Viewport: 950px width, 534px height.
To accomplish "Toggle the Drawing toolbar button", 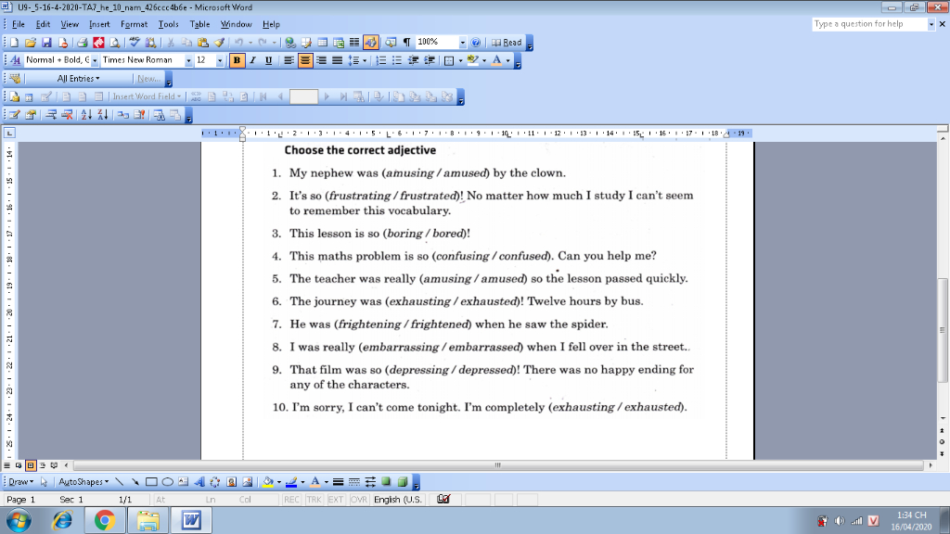I will click(371, 43).
